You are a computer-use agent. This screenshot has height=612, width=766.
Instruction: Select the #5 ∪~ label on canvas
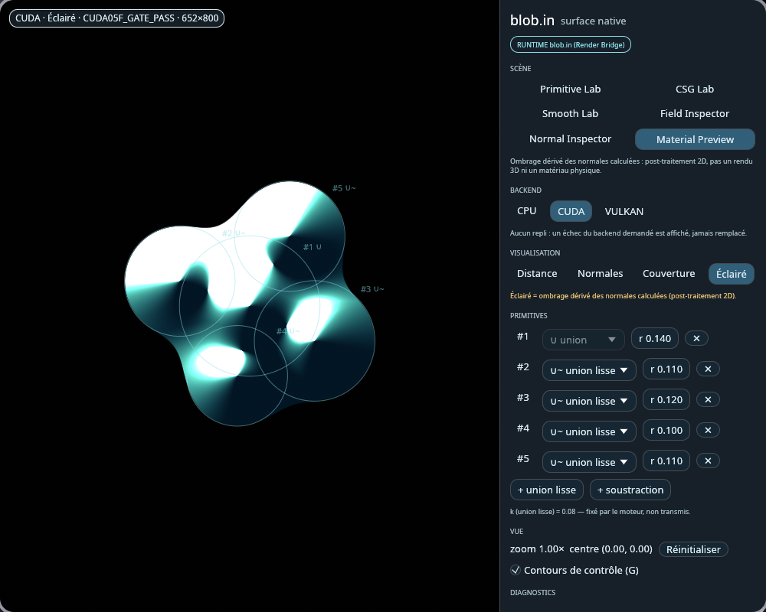(344, 188)
